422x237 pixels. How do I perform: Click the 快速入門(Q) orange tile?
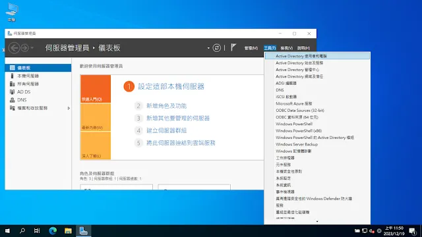96,89
